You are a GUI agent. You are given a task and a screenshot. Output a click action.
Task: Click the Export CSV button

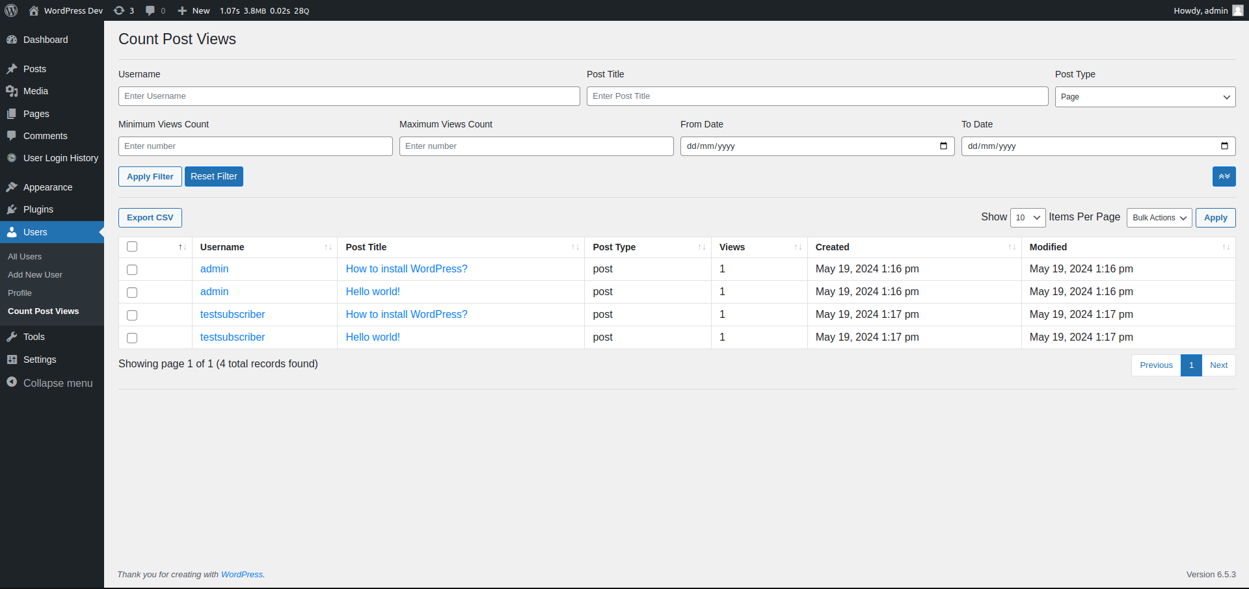150,218
